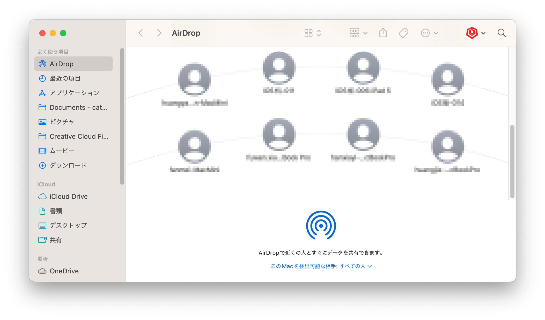The width and height of the screenshot is (545, 320).
Task: Click the AirDrop radar icon beside the sidebar label
Action: pyautogui.click(x=42, y=64)
